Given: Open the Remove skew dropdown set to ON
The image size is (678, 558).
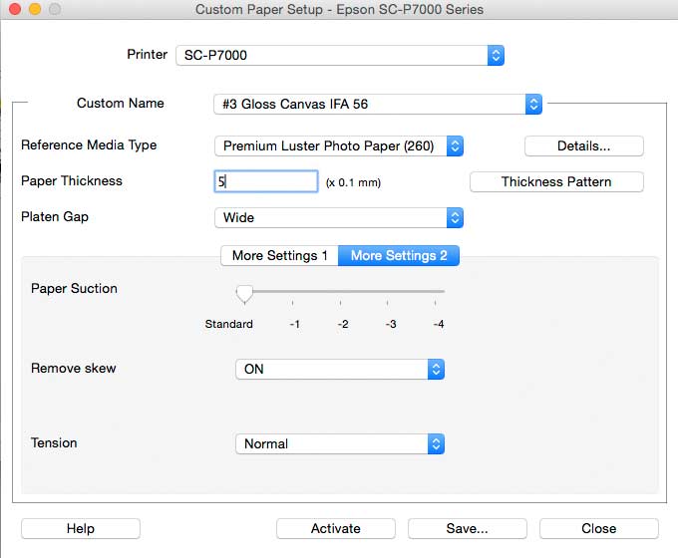Looking at the screenshot, I should [340, 369].
